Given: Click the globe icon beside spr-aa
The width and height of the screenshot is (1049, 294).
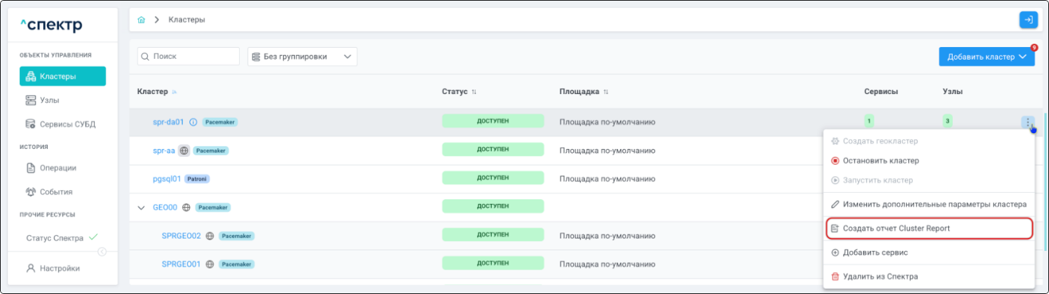Looking at the screenshot, I should click(x=184, y=151).
